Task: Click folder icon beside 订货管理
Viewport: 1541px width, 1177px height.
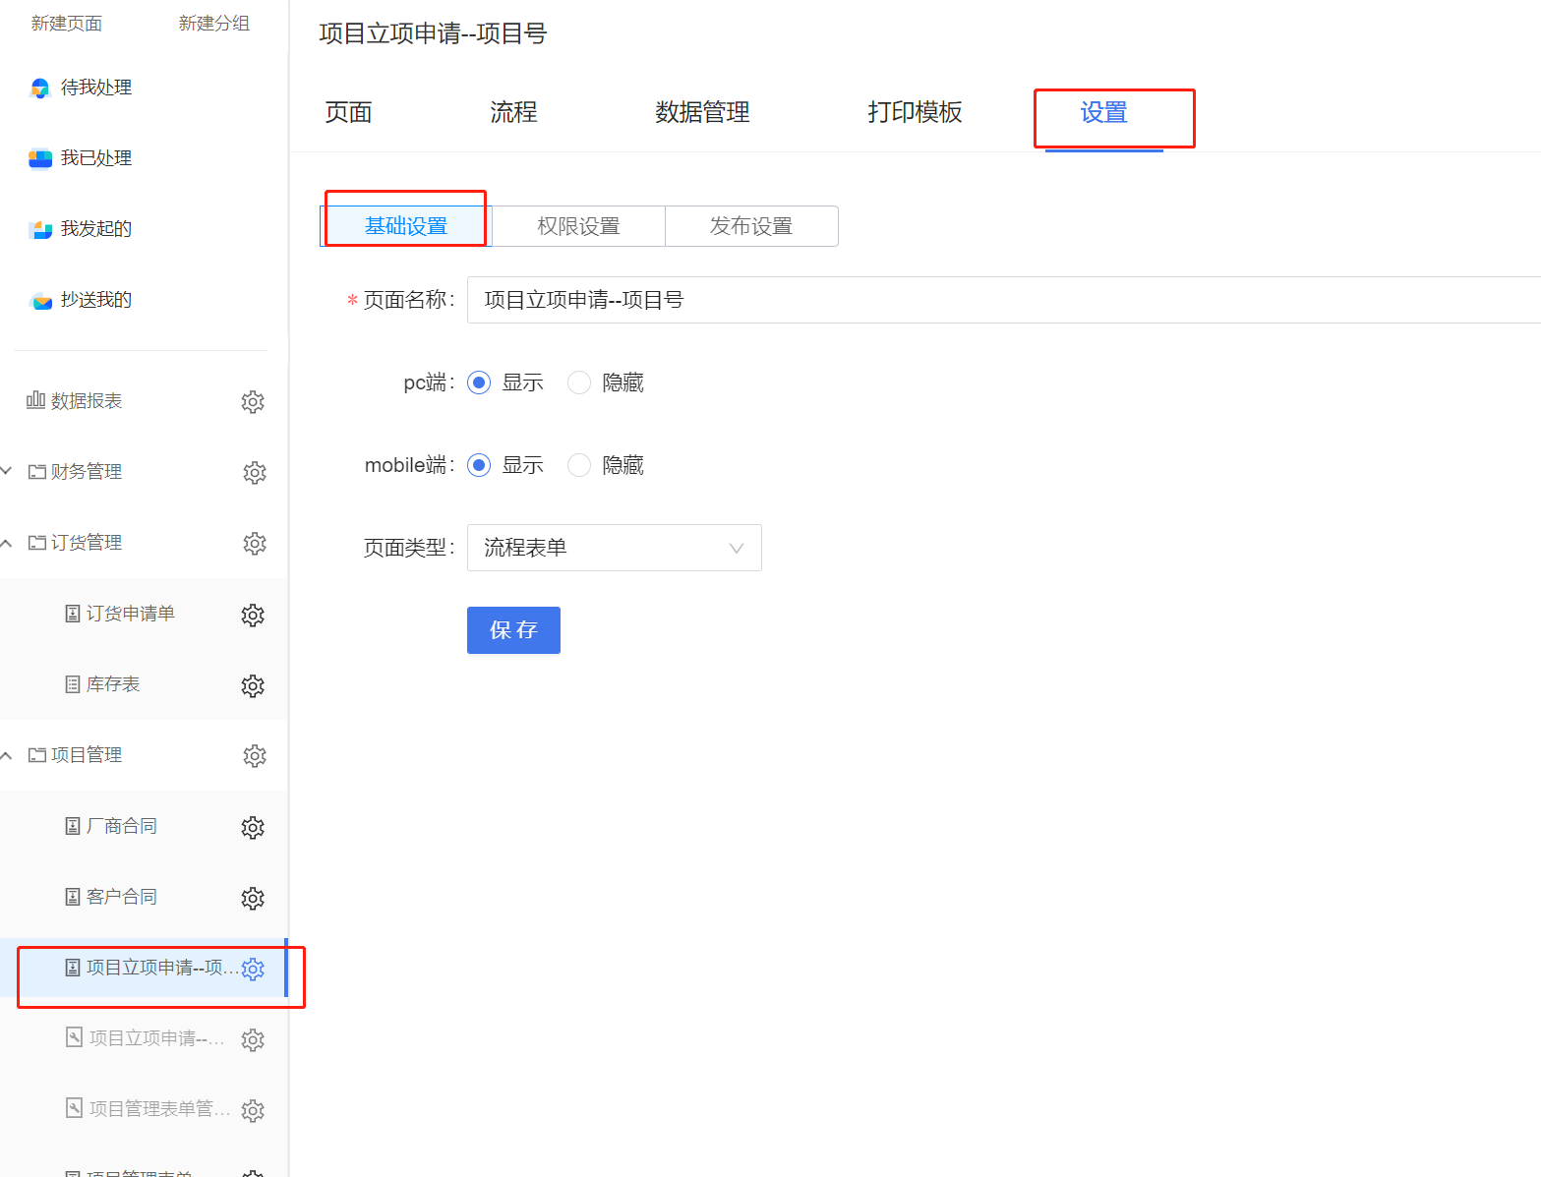Action: 37,543
